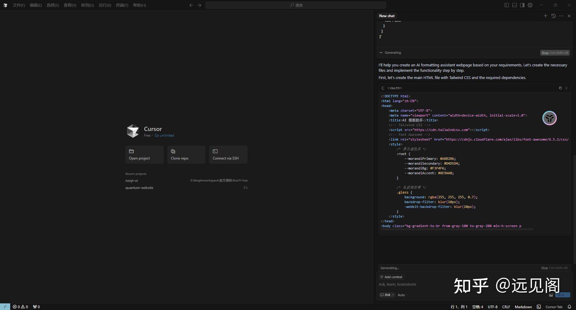Screen dimensions: 576x310
Task: Open the 运行(R) menu
Action: tap(105, 5)
